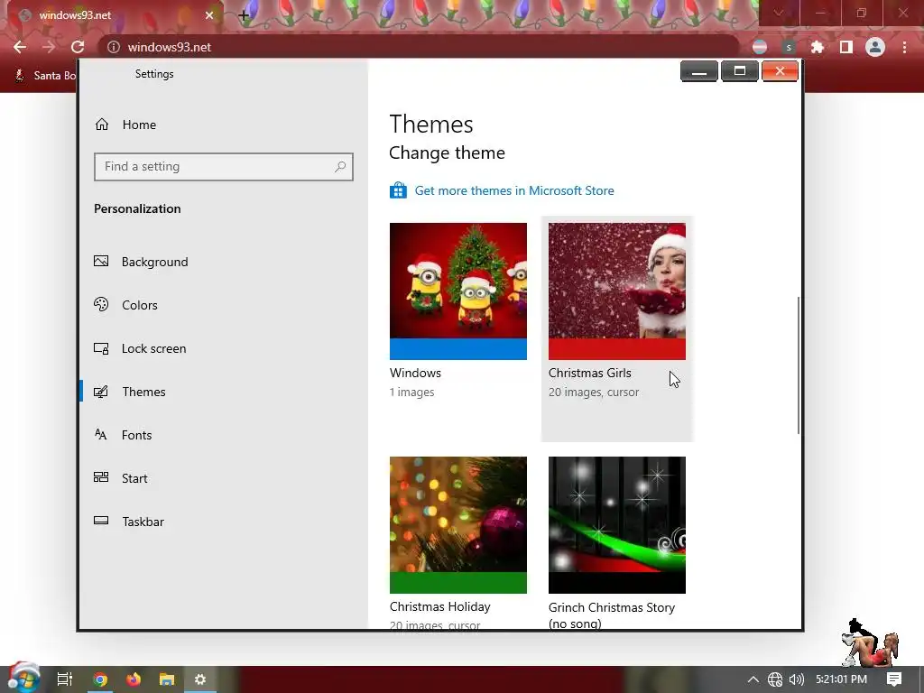Maximize the Settings window
The image size is (924, 693).
pos(740,71)
